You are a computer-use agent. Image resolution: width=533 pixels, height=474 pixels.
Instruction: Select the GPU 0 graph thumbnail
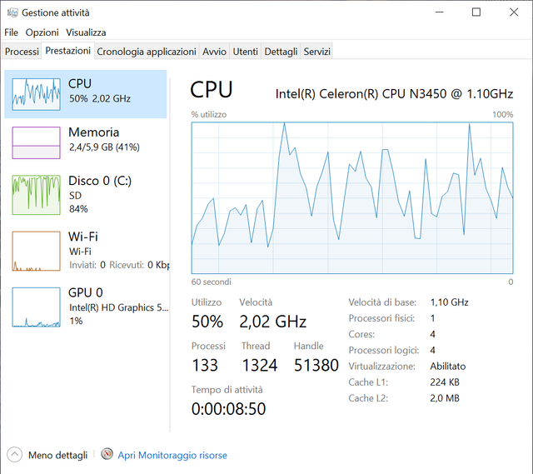36,307
